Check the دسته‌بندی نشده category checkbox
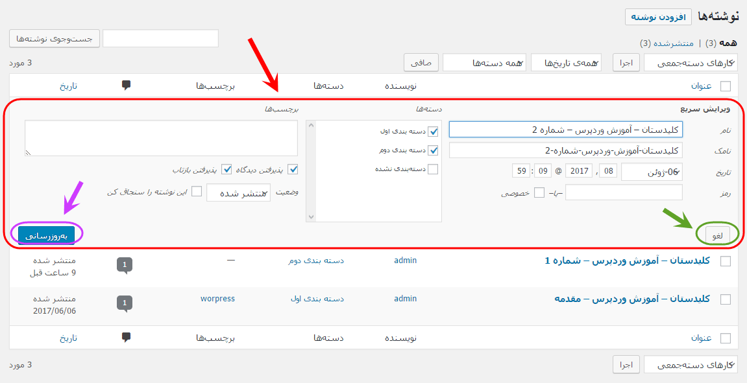The image size is (747, 383). (433, 169)
